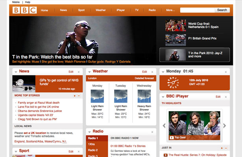
Task: Open Weather in the top navigation
Action: (x=101, y=10)
